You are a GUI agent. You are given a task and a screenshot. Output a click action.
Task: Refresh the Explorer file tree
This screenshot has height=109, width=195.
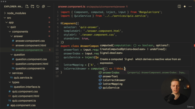(38, 6)
